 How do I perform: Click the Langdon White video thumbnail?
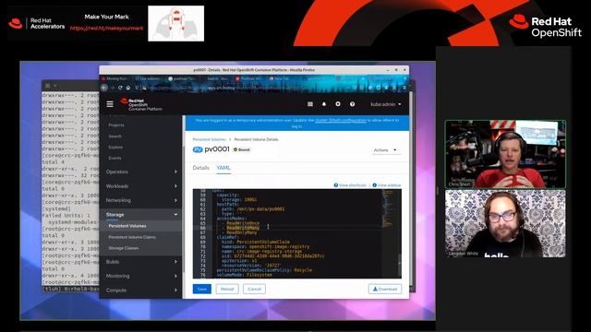point(505,223)
